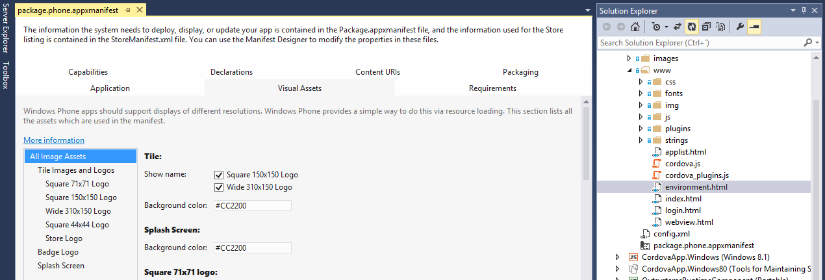Click the Home icon in Solution Explorer
This screenshot has height=280, width=825.
pos(635,27)
